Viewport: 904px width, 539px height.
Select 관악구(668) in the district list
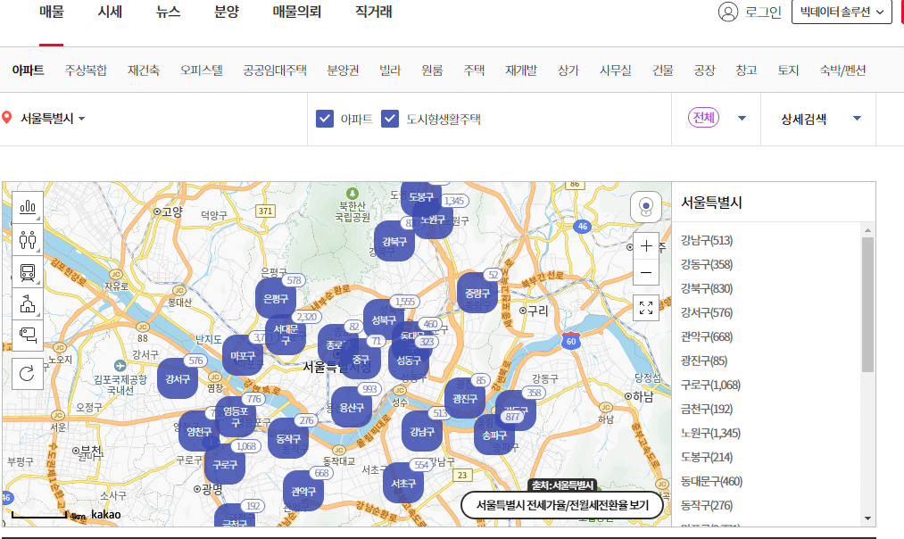point(706,336)
